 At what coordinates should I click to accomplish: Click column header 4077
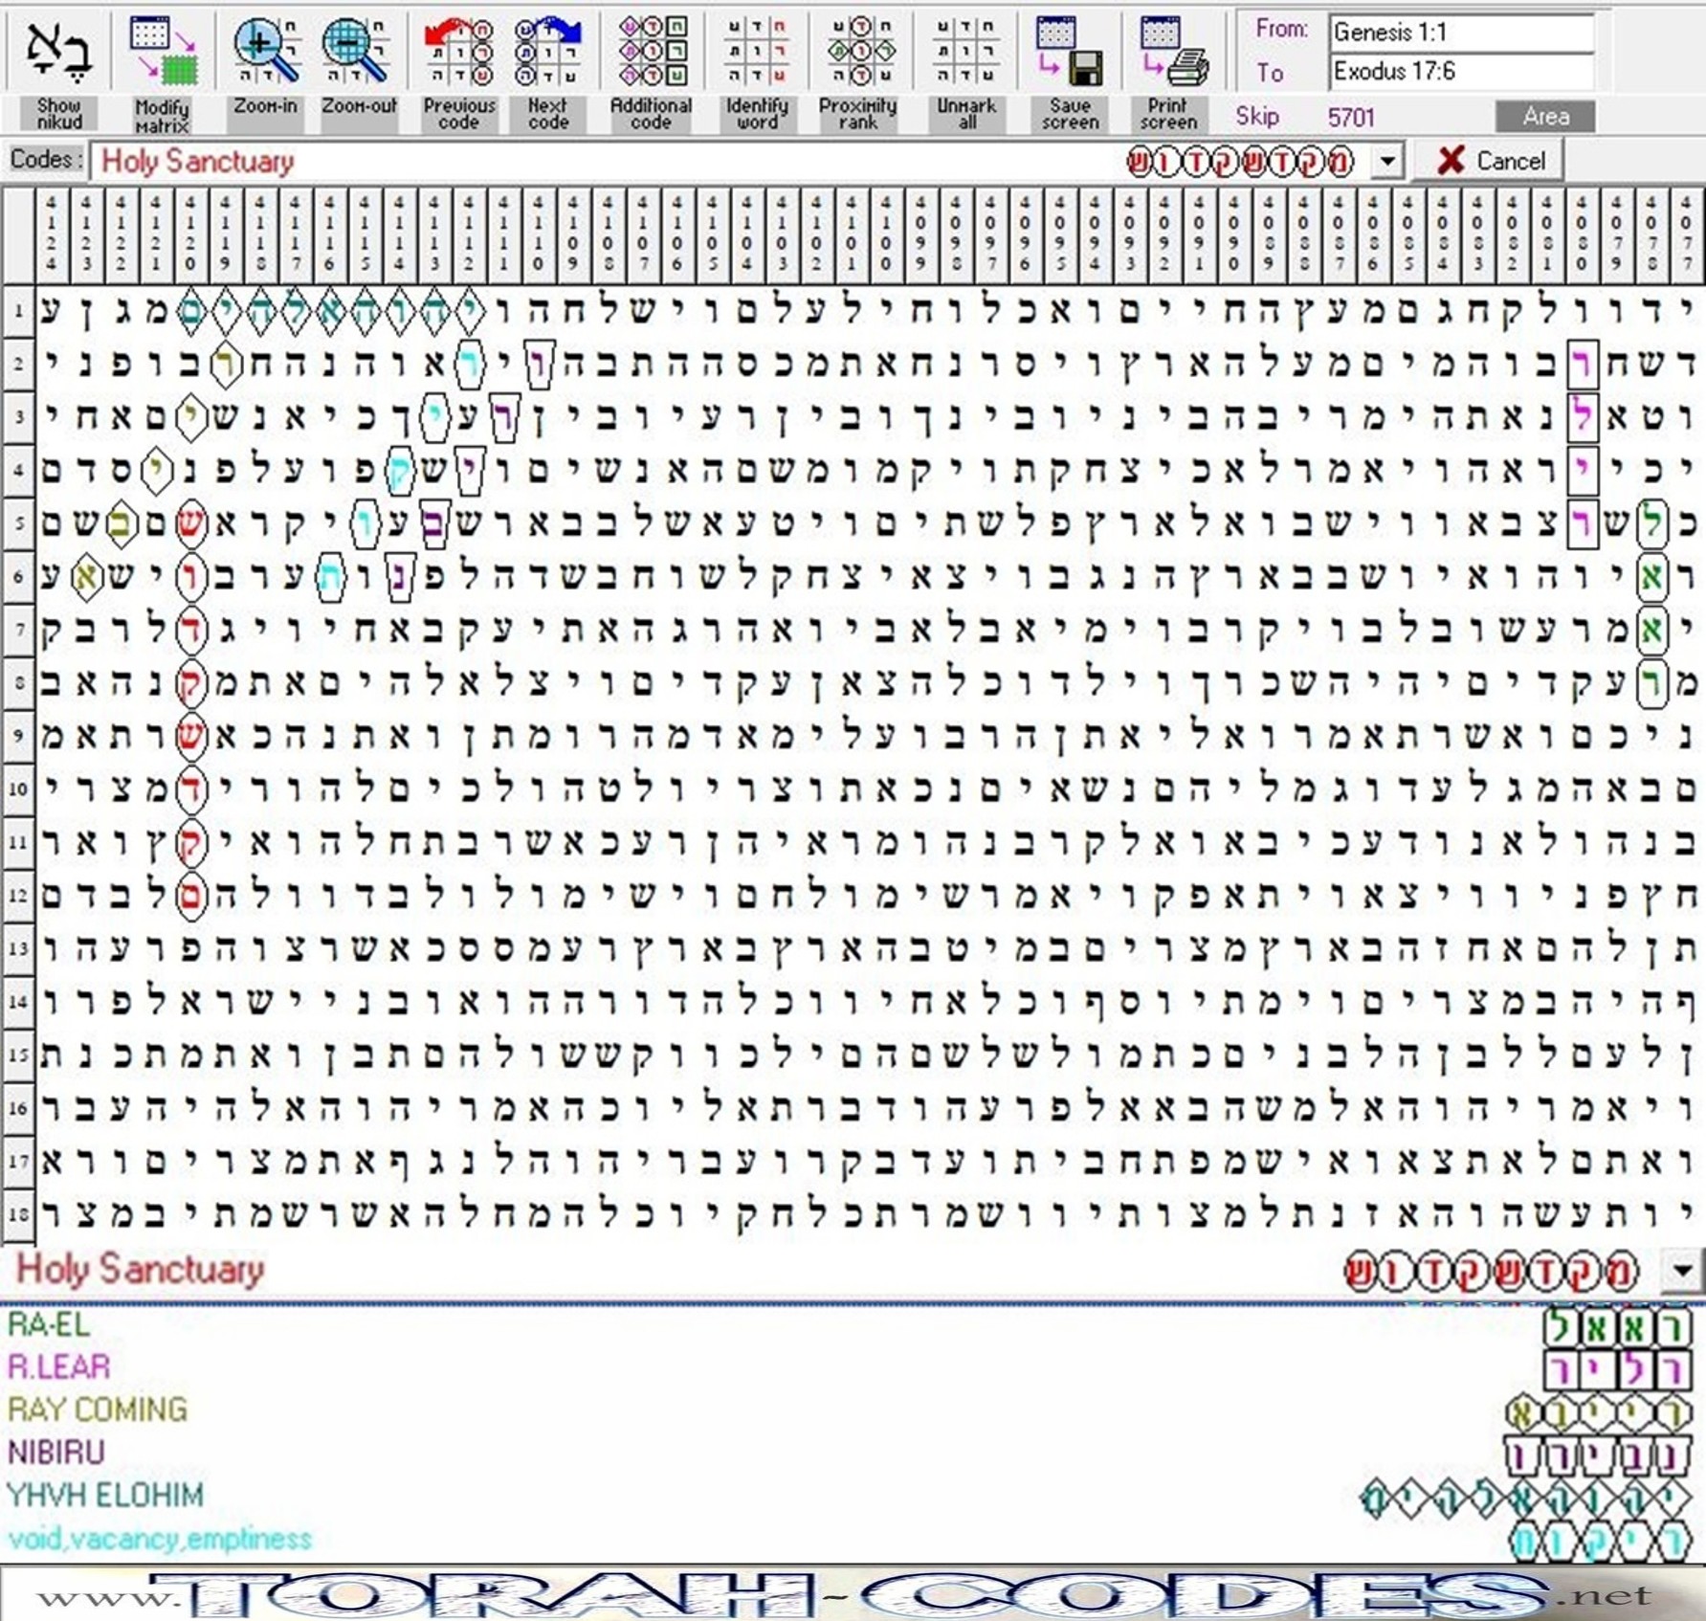point(1686,234)
